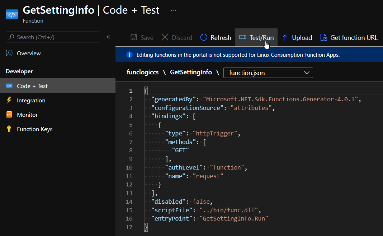Click the Get function URL icon
The image size is (383, 236).
point(323,37)
